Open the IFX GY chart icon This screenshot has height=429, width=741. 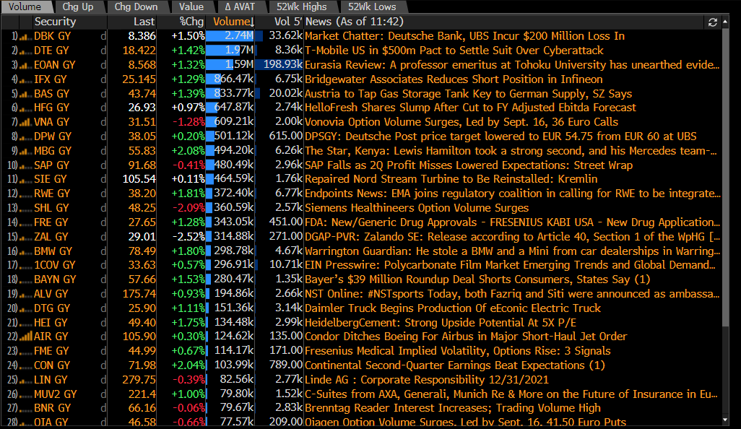coord(25,79)
